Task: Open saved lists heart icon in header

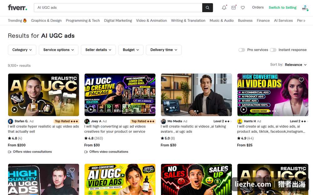Action: click(x=243, y=7)
